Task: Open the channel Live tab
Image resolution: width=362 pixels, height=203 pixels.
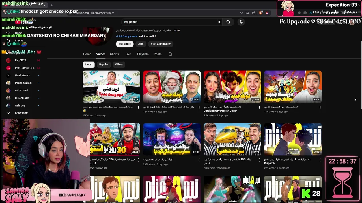Action: tap(128, 54)
